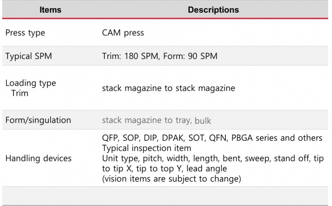Select the Press type row label
Viewport: 332px width, 206px height.
coord(25,33)
